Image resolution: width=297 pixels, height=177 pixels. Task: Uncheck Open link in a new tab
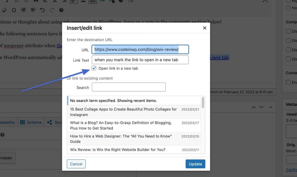click(94, 68)
